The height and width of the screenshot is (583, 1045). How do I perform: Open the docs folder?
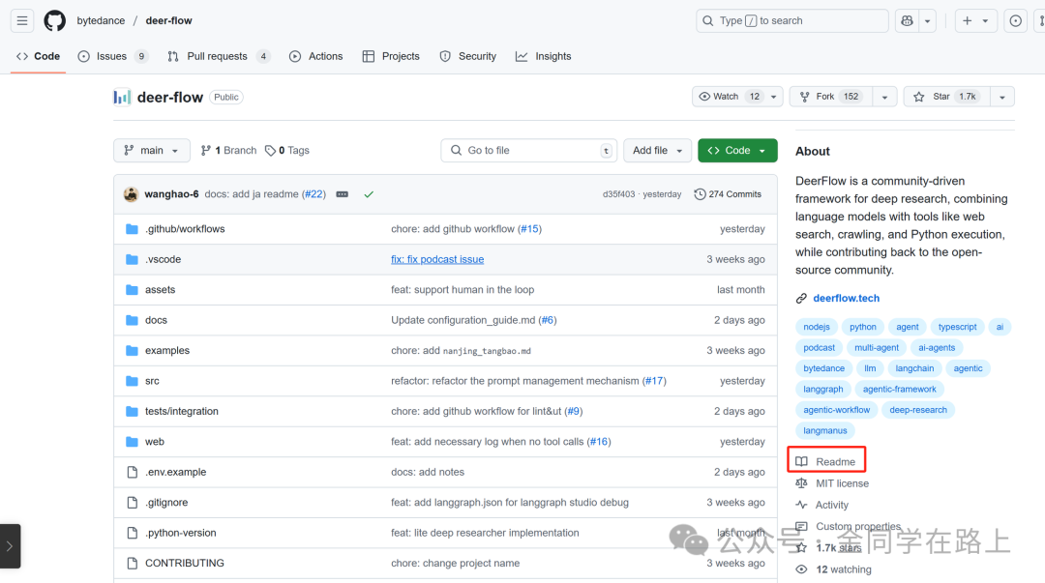coord(156,320)
